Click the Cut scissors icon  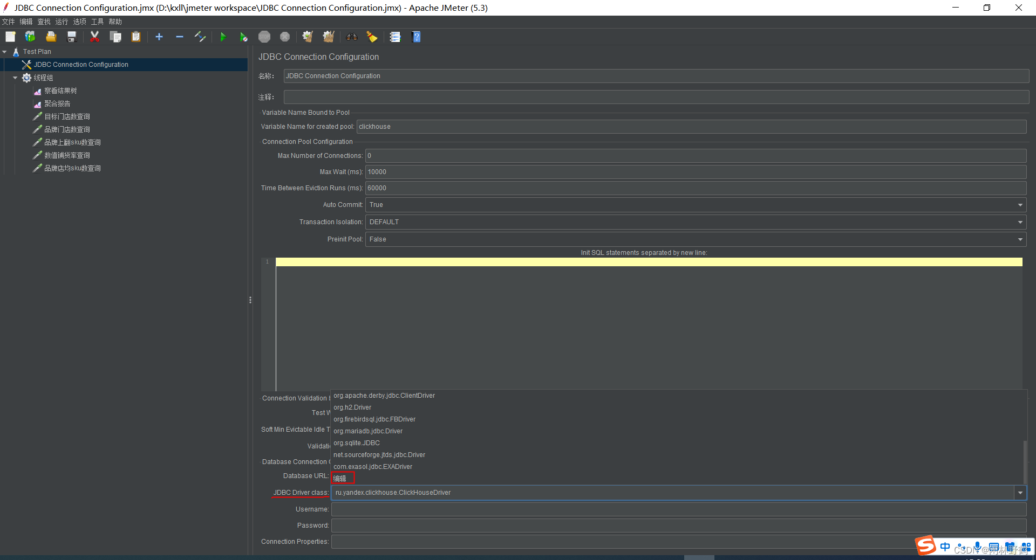95,37
